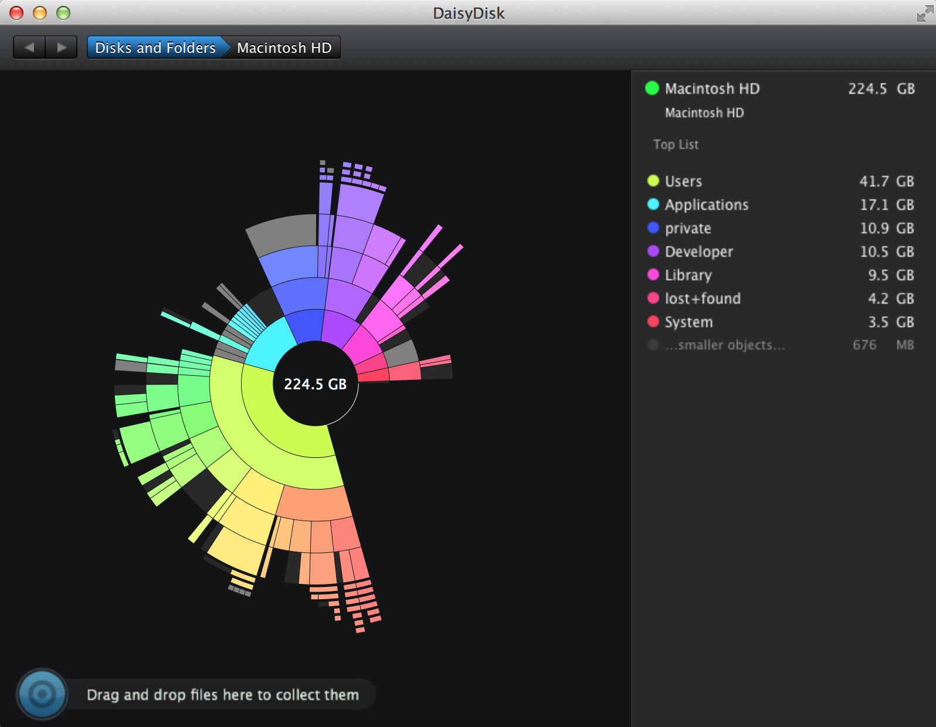Open the Applications folder in list
The height and width of the screenshot is (727, 936).
781,205
